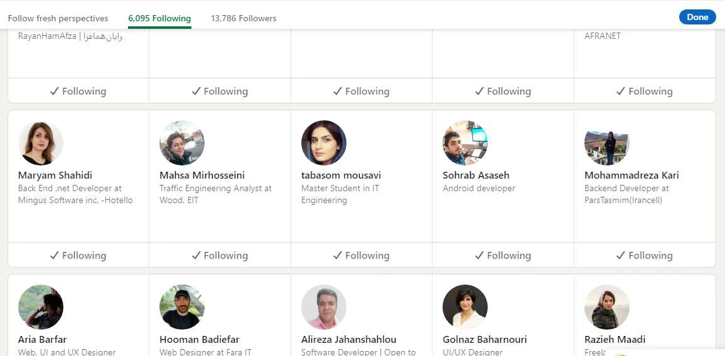This screenshot has height=356, width=725.
Task: Click tabasom mousavi's avatar
Action: point(324,143)
